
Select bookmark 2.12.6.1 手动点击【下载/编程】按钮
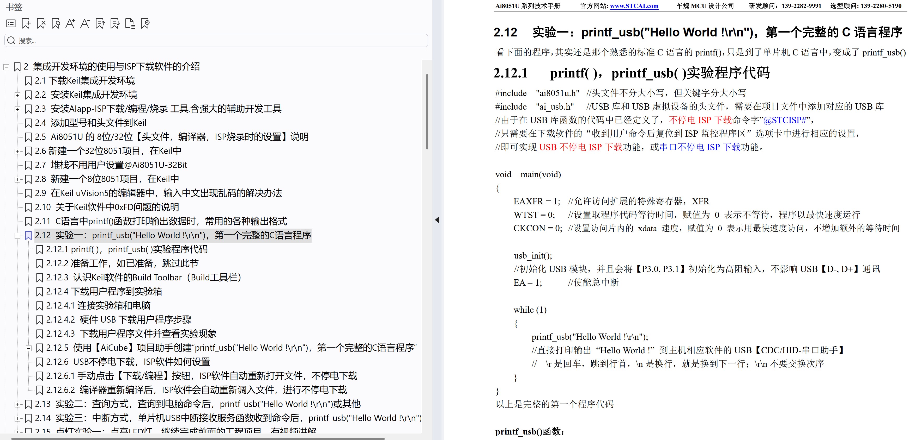click(202, 376)
